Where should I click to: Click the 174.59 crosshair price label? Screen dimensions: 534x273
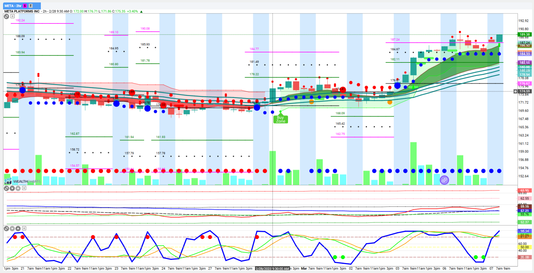click(x=525, y=91)
